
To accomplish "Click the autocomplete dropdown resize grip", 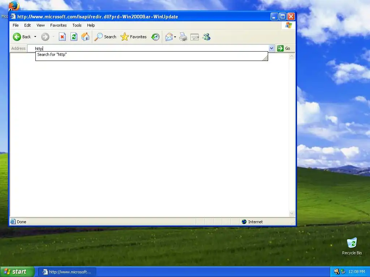I will coord(265,58).
